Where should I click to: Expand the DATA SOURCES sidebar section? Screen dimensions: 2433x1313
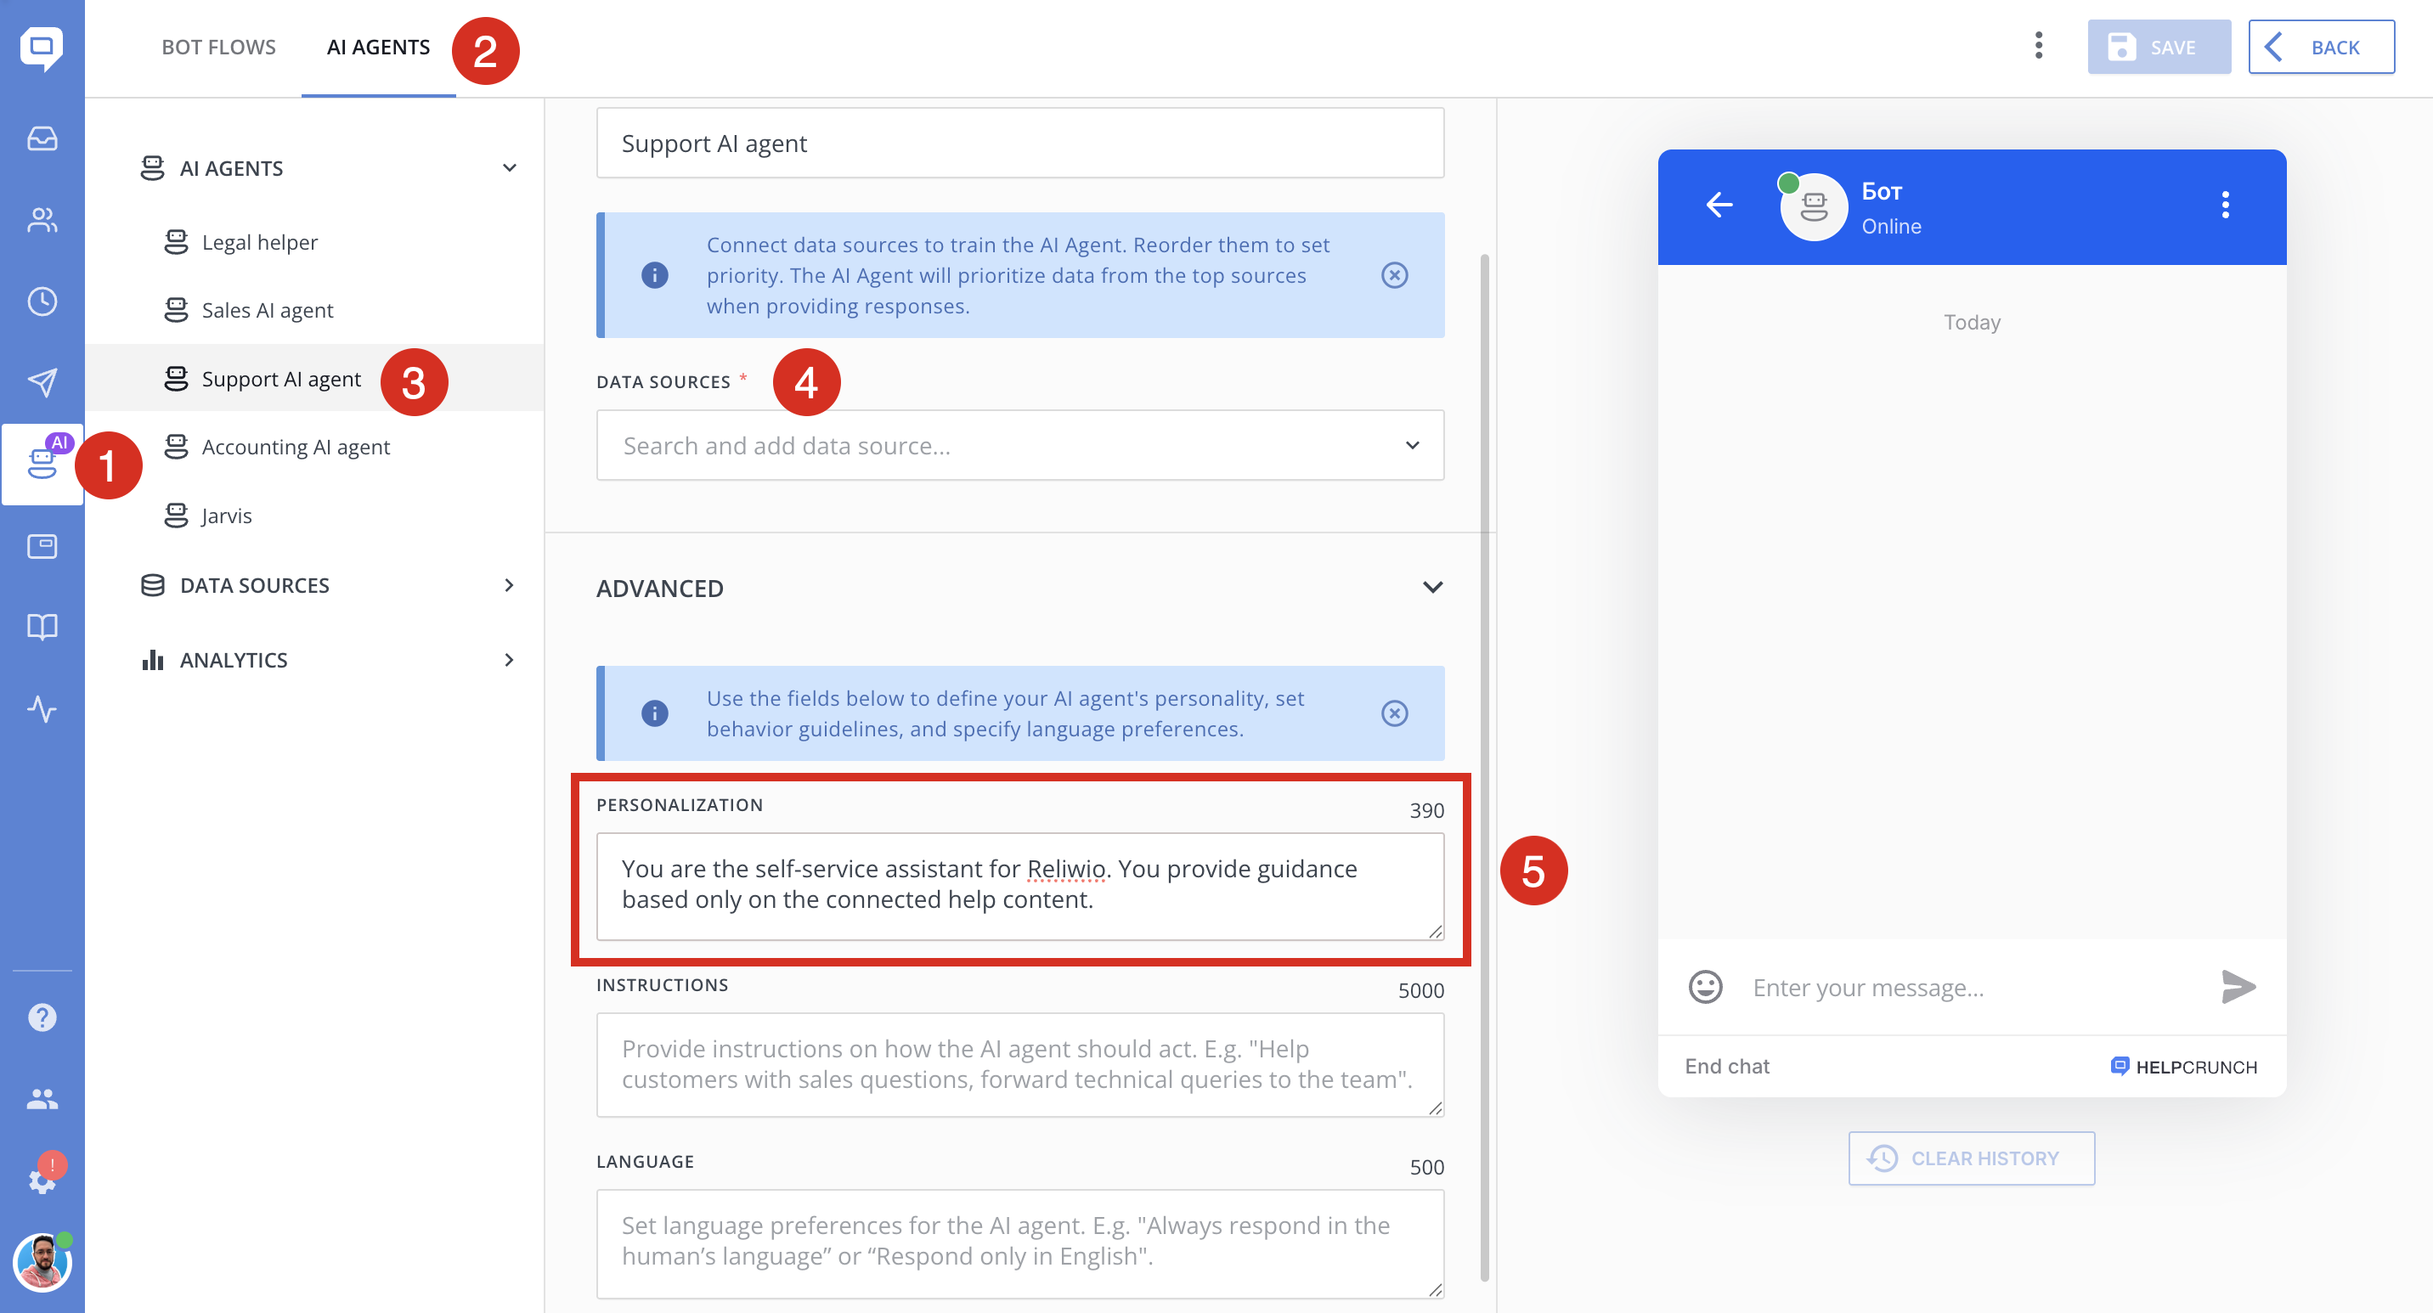(509, 585)
